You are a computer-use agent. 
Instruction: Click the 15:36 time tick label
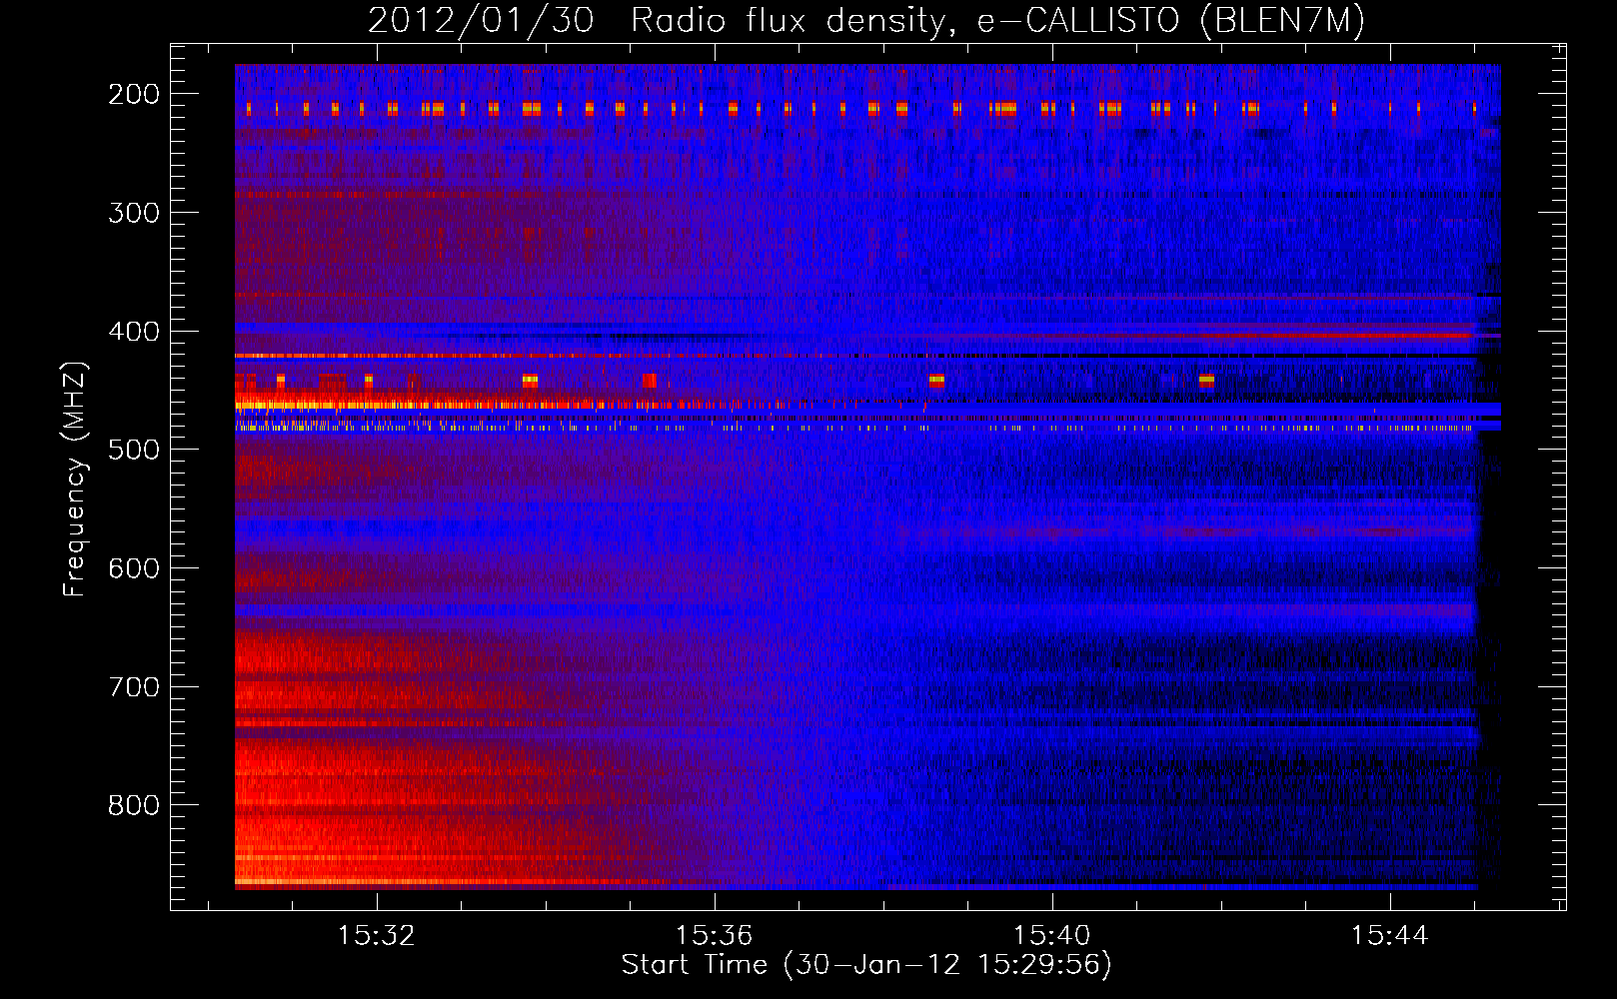[714, 936]
